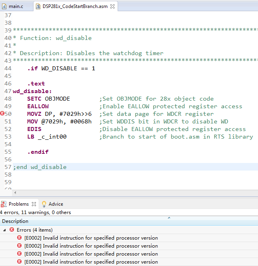Sort by the Description column header
258x266 pixels.
(15, 221)
